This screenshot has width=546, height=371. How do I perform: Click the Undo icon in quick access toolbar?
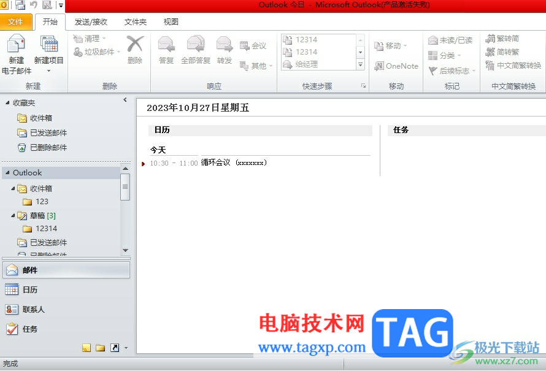[x=33, y=5]
